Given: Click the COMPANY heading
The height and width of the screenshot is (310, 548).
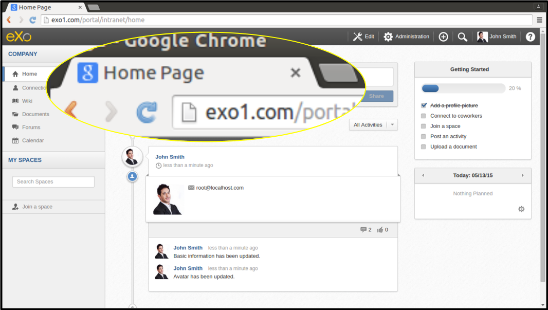Looking at the screenshot, I should point(23,54).
